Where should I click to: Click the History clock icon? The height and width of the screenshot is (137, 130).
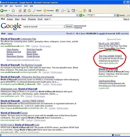(57, 11)
